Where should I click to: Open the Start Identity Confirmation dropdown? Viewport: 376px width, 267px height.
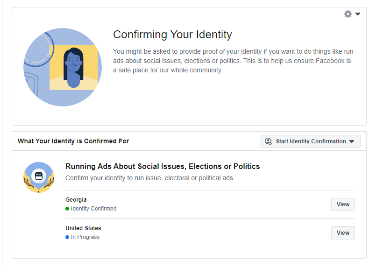(310, 141)
